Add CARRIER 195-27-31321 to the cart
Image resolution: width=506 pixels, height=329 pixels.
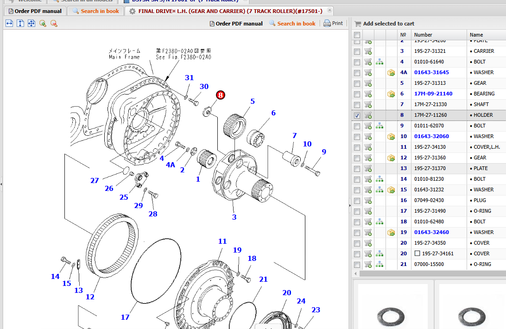click(x=368, y=51)
